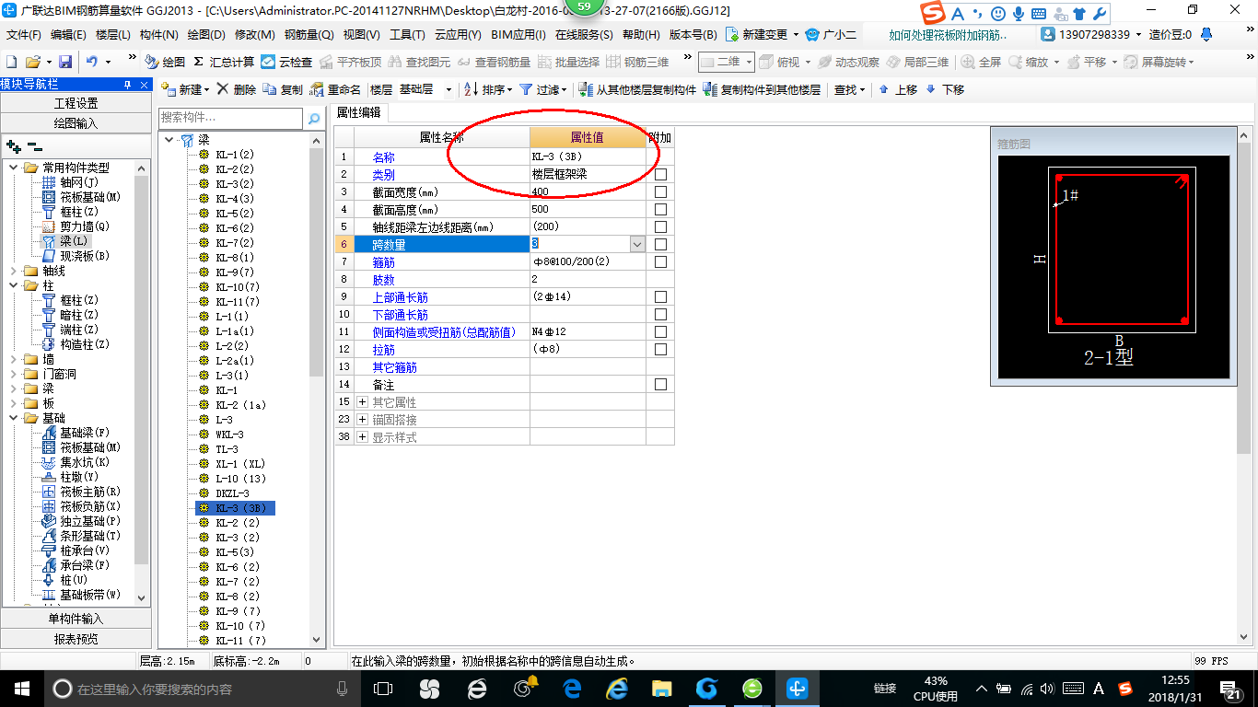Open 云检查 cloud check
The height and width of the screenshot is (707, 1258).
click(286, 62)
